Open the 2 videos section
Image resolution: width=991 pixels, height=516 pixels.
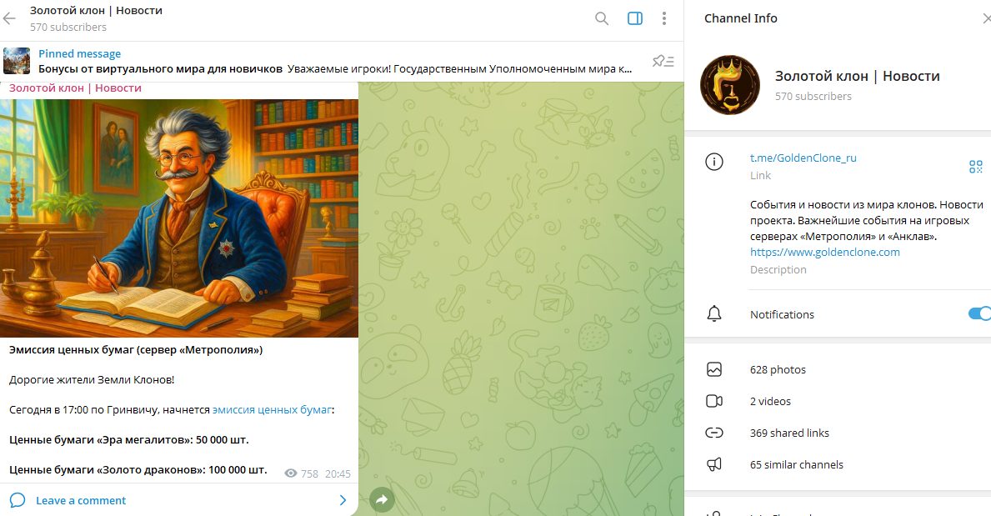tap(838, 402)
